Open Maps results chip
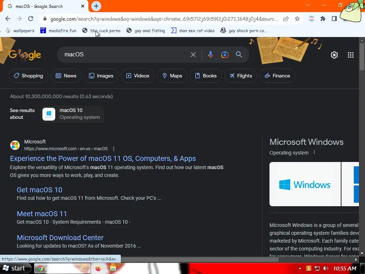This screenshot has height=274, width=365. click(172, 76)
